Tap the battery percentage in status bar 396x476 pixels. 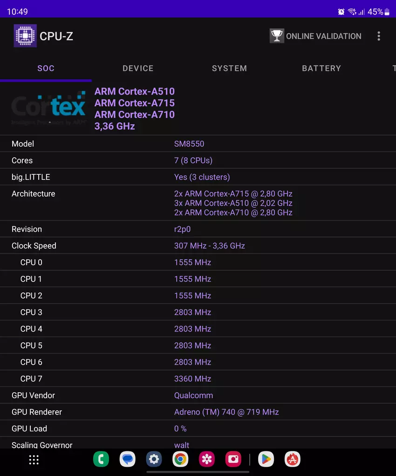(375, 12)
